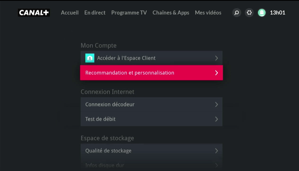299x171 pixels.
Task: Click chevron beside Connexion décodeur
Action: tap(217, 104)
